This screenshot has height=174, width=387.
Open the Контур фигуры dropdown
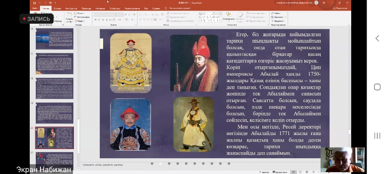click(x=256, y=17)
